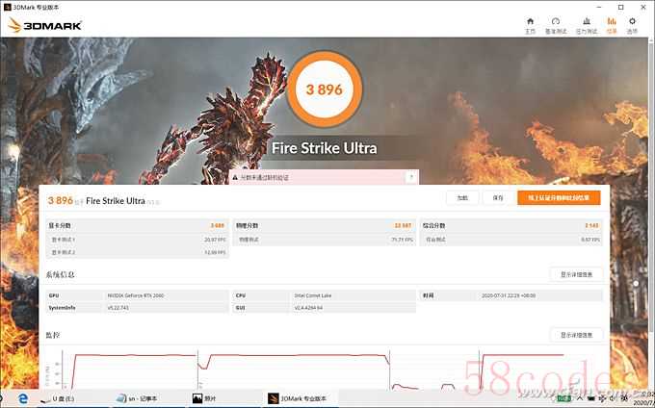The width and height of the screenshot is (655, 408).
Task: Open the Photos app from taskbar
Action: pos(204,398)
